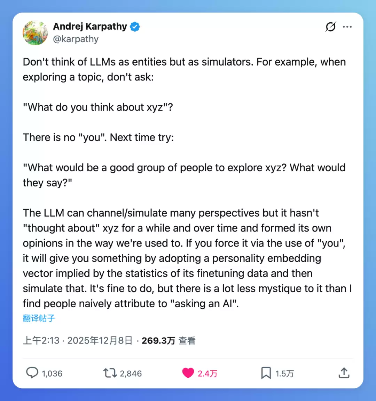Click the 2025年12月8日 post date

[100, 340]
